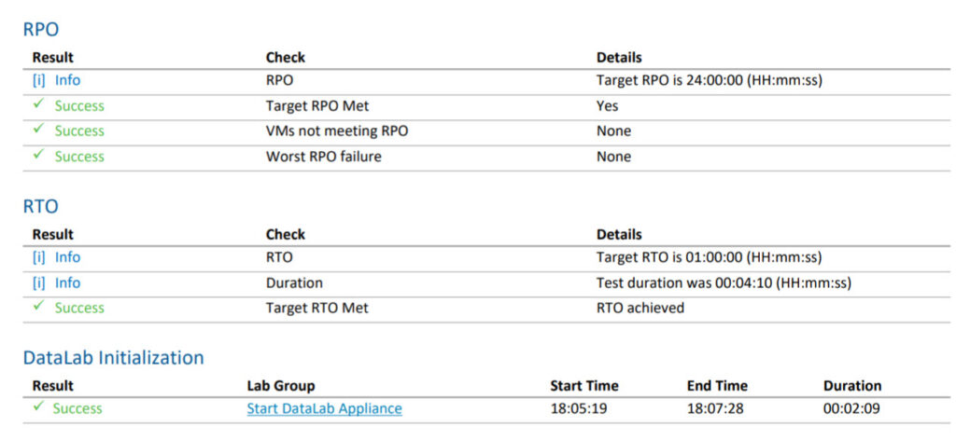Viewport: 956px width, 440px height.
Task: Click the info icon for Target RTO row
Action: click(38, 257)
